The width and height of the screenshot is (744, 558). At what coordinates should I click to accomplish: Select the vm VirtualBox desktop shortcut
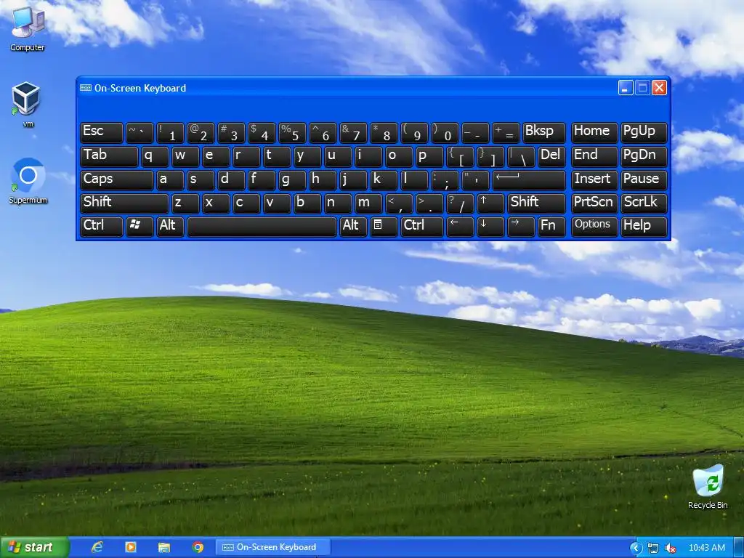pyautogui.click(x=27, y=105)
